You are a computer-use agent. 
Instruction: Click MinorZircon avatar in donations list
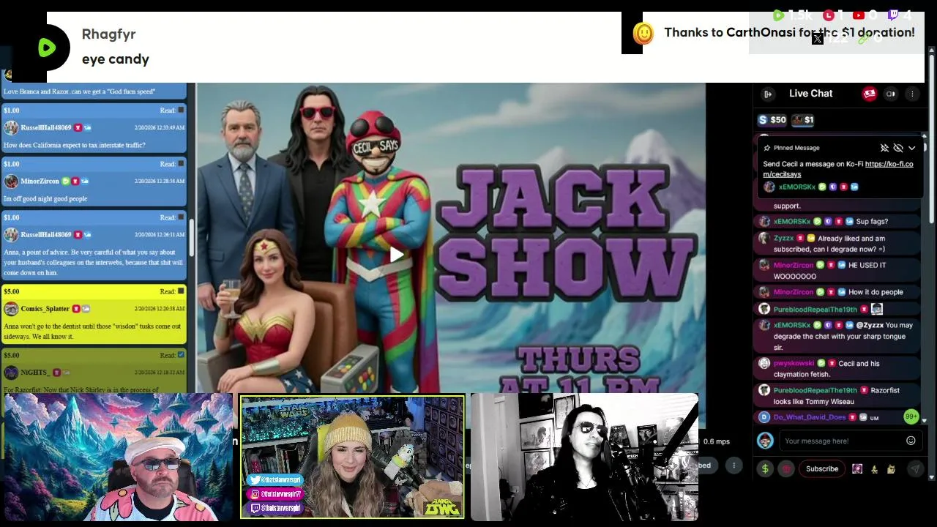10,181
